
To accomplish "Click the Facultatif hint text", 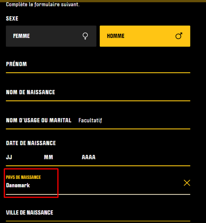I will click(x=90, y=120).
